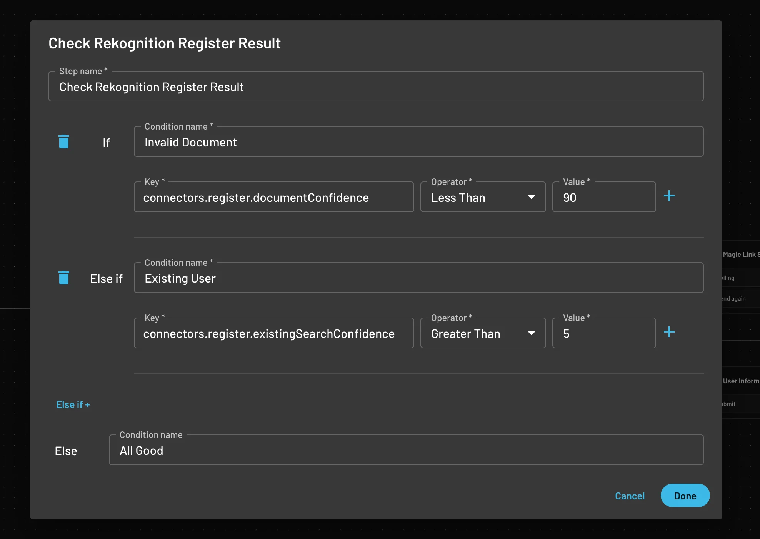Edit the Existing User condition name
Screen dimensions: 760x539
[x=418, y=278]
